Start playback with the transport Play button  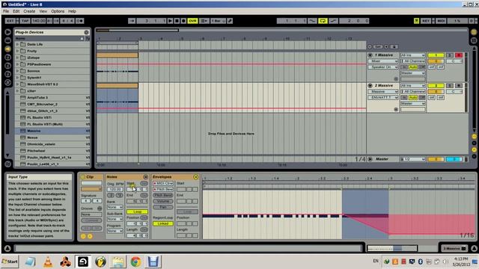[x=170, y=21]
